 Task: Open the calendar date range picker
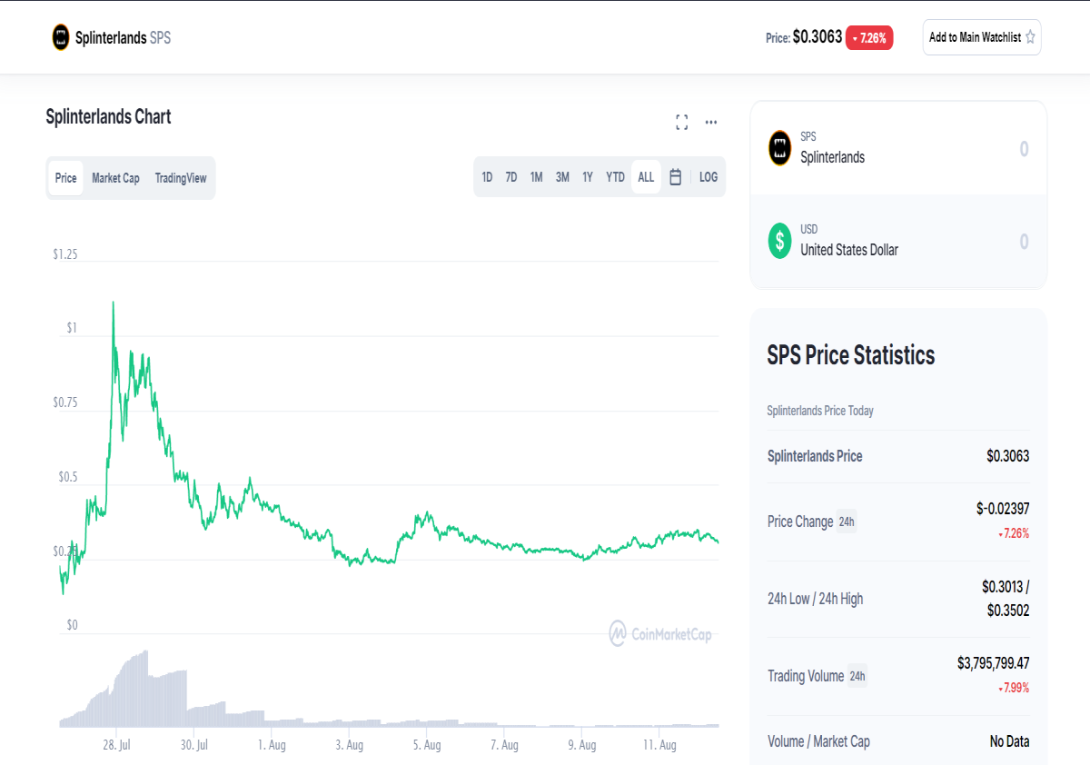point(676,177)
